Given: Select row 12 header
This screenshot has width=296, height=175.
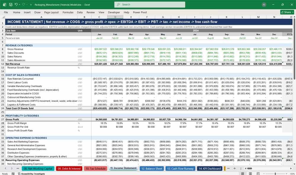Looking at the screenshot, I should [x=3, y=64].
